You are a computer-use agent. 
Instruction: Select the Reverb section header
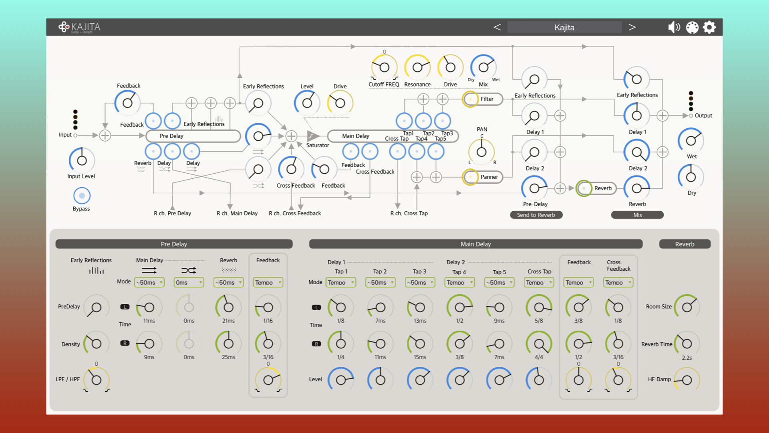(x=685, y=244)
